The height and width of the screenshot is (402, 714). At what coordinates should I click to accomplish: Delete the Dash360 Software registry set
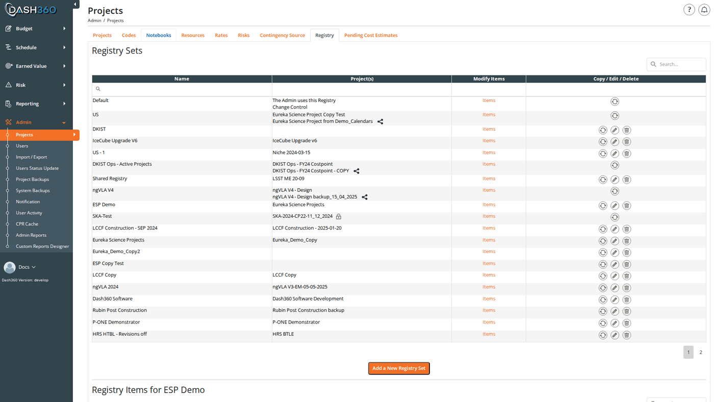click(627, 300)
